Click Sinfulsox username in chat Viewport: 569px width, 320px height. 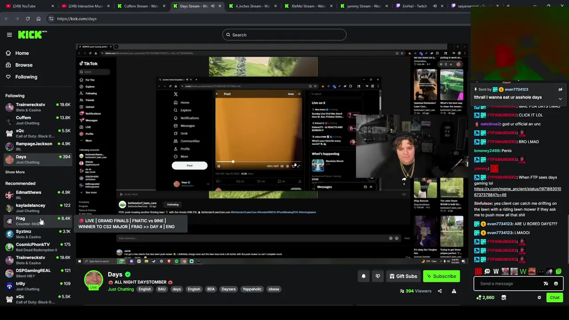(483, 203)
